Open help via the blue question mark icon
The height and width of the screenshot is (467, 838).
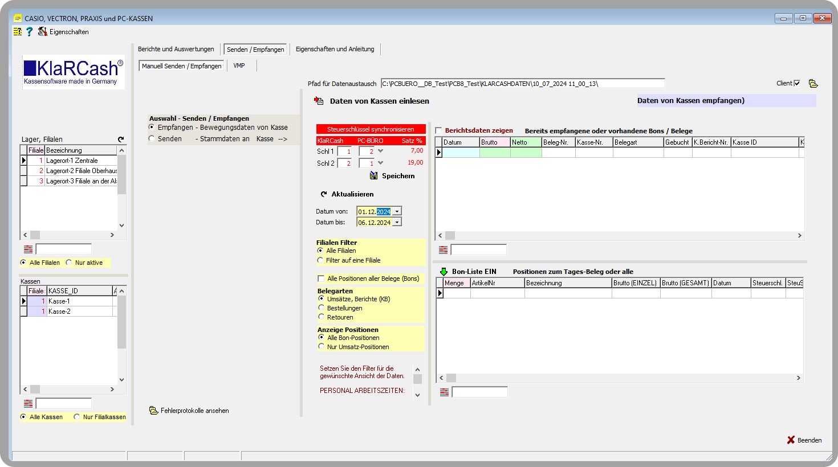pos(29,31)
